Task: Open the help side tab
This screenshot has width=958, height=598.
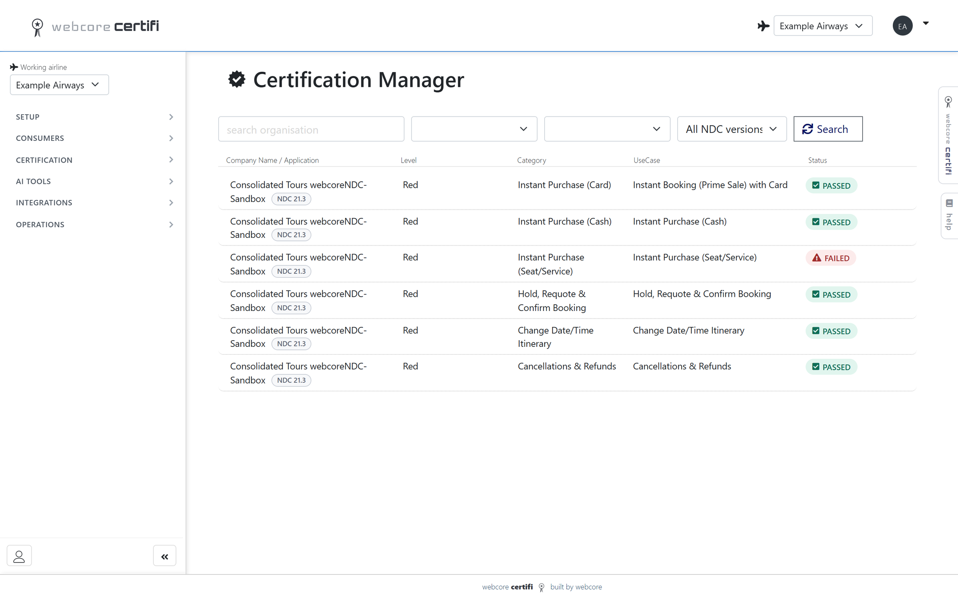Action: coord(950,216)
